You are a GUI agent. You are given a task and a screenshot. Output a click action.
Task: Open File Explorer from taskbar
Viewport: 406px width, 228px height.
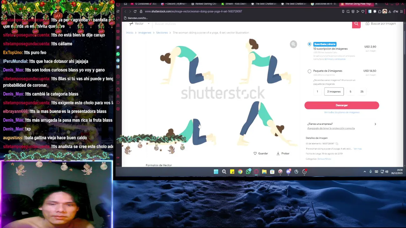[264, 172]
